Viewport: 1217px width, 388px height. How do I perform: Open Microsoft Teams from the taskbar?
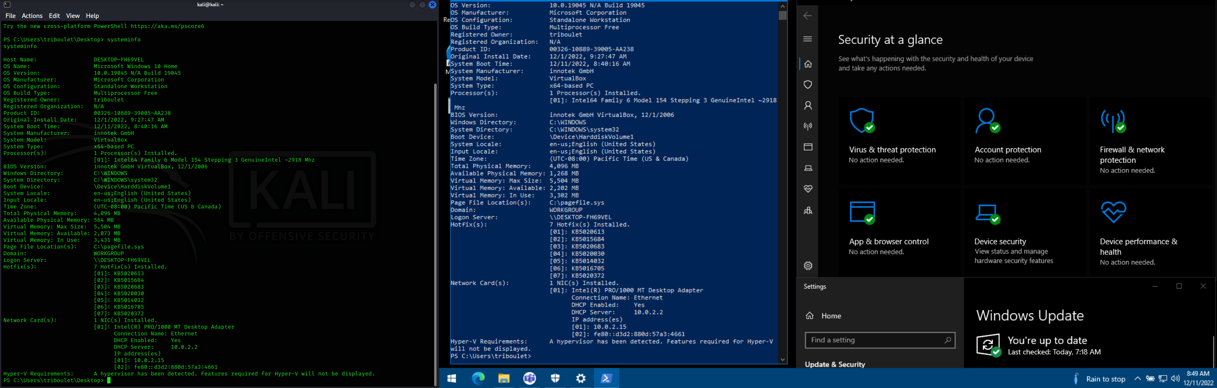530,378
